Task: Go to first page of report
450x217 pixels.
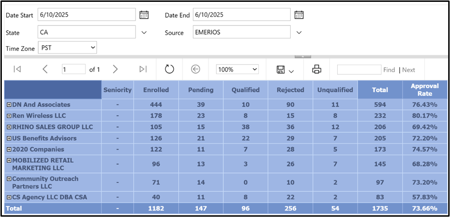Action: (x=17, y=69)
